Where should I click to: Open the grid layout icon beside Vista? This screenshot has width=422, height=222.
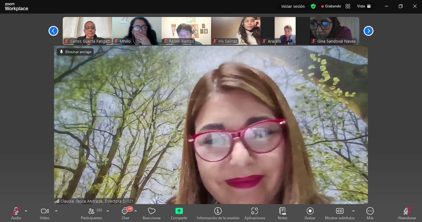(x=348, y=6)
